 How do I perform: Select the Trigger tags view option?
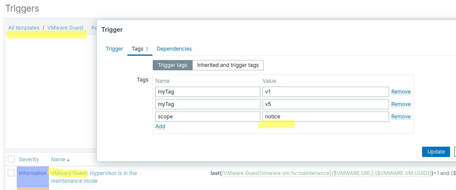[172, 65]
